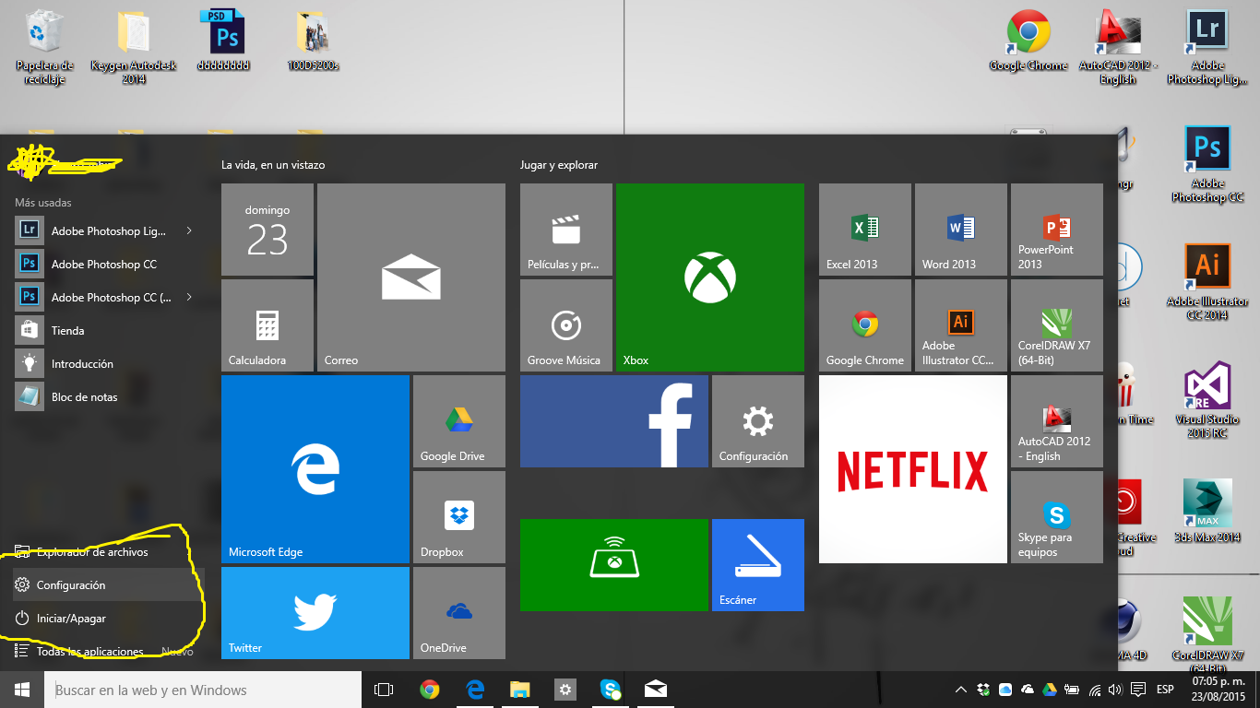Click the Google Drive tray icon

[x=1049, y=690]
